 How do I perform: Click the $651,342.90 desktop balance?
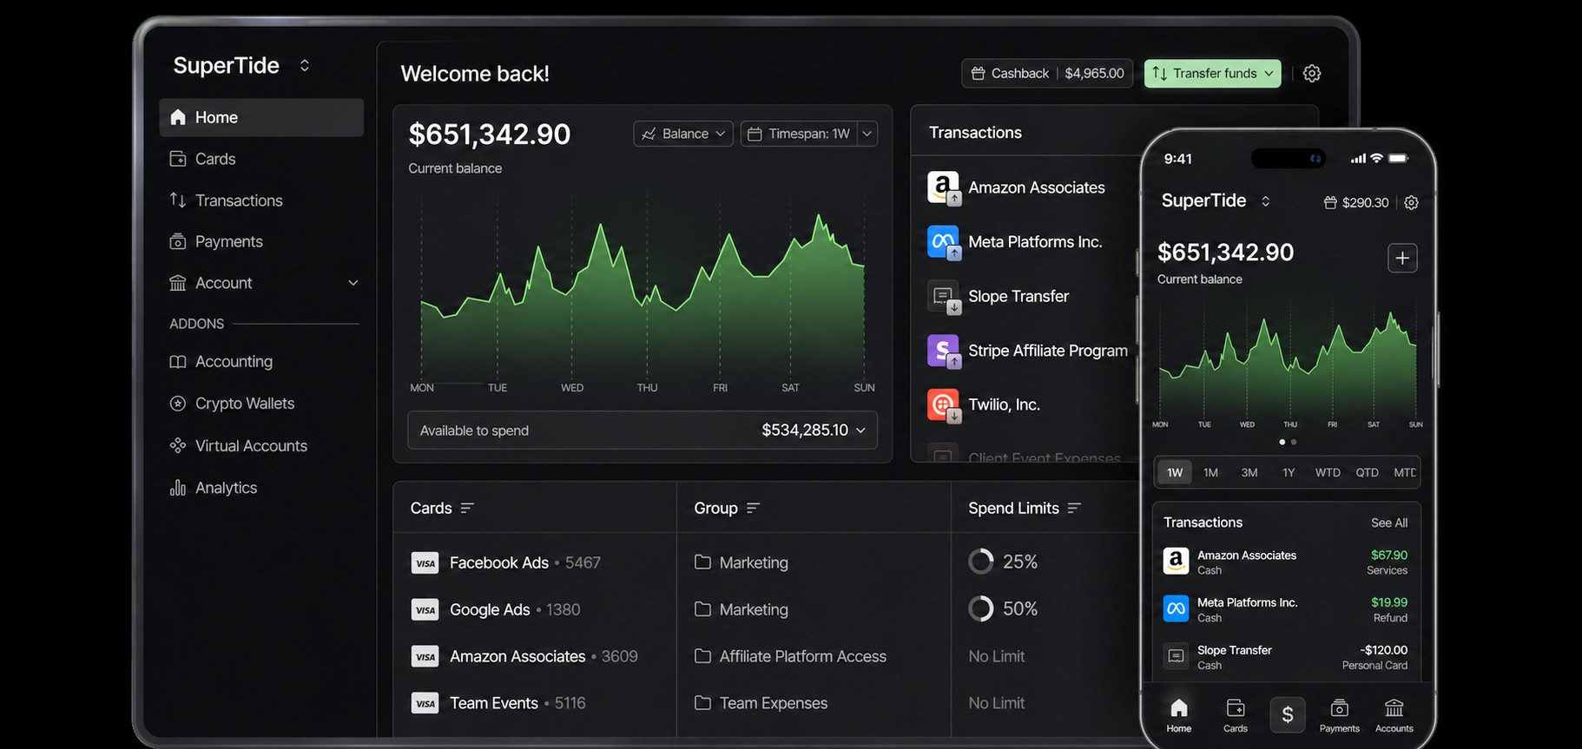point(490,135)
